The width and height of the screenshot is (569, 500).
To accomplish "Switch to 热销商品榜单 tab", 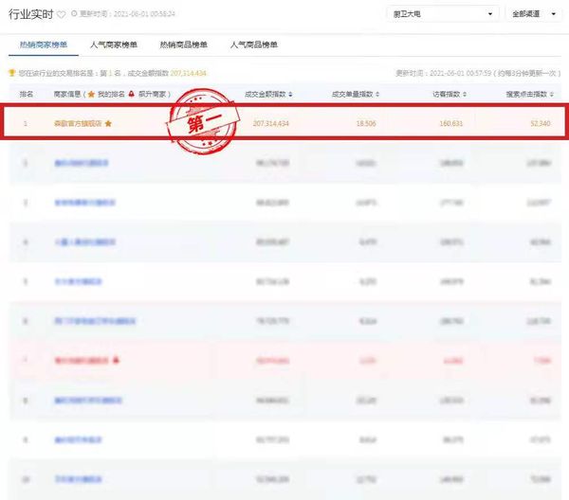I will [182, 45].
